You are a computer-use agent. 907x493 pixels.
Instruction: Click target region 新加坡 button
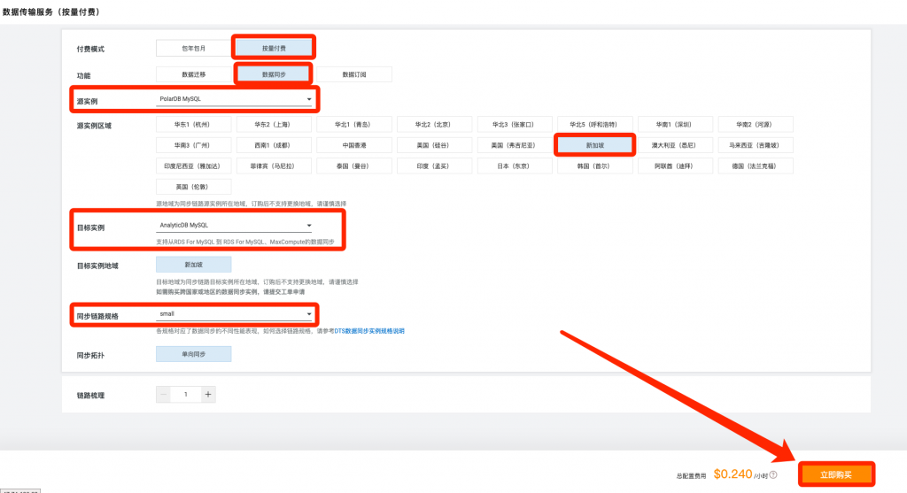(193, 265)
